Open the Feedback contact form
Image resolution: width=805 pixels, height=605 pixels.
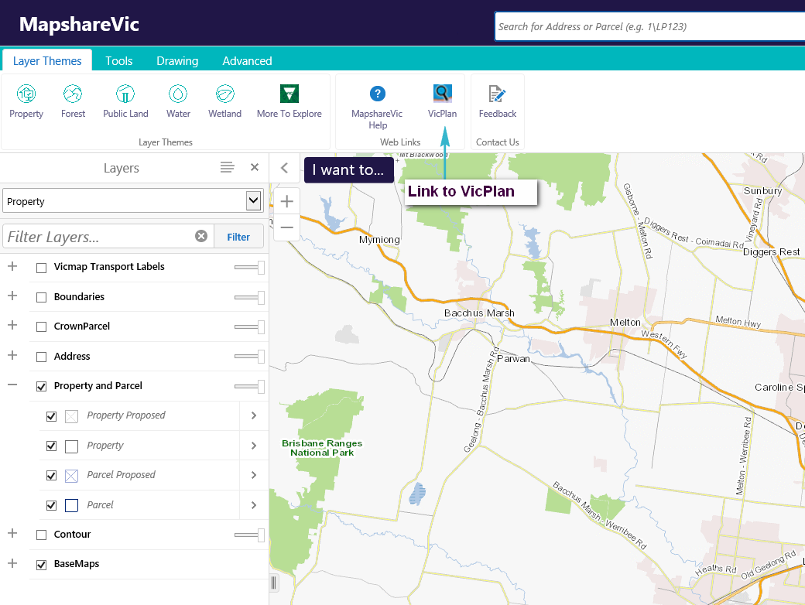(498, 101)
